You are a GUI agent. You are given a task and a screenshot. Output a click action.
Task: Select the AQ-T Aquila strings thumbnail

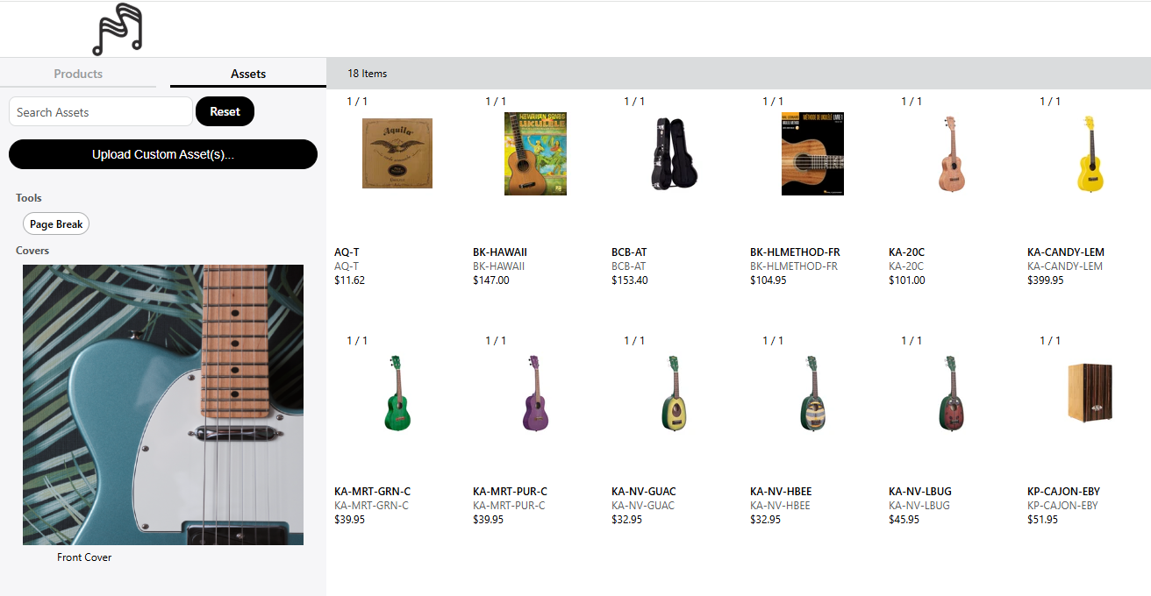(397, 153)
